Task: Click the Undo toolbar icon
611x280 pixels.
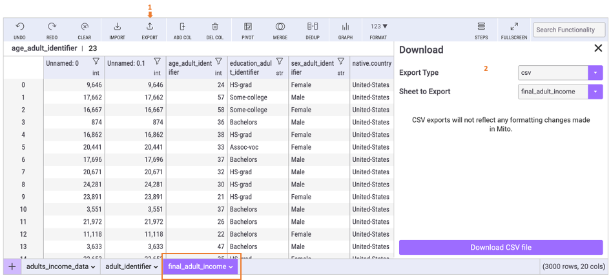Action: (19, 26)
